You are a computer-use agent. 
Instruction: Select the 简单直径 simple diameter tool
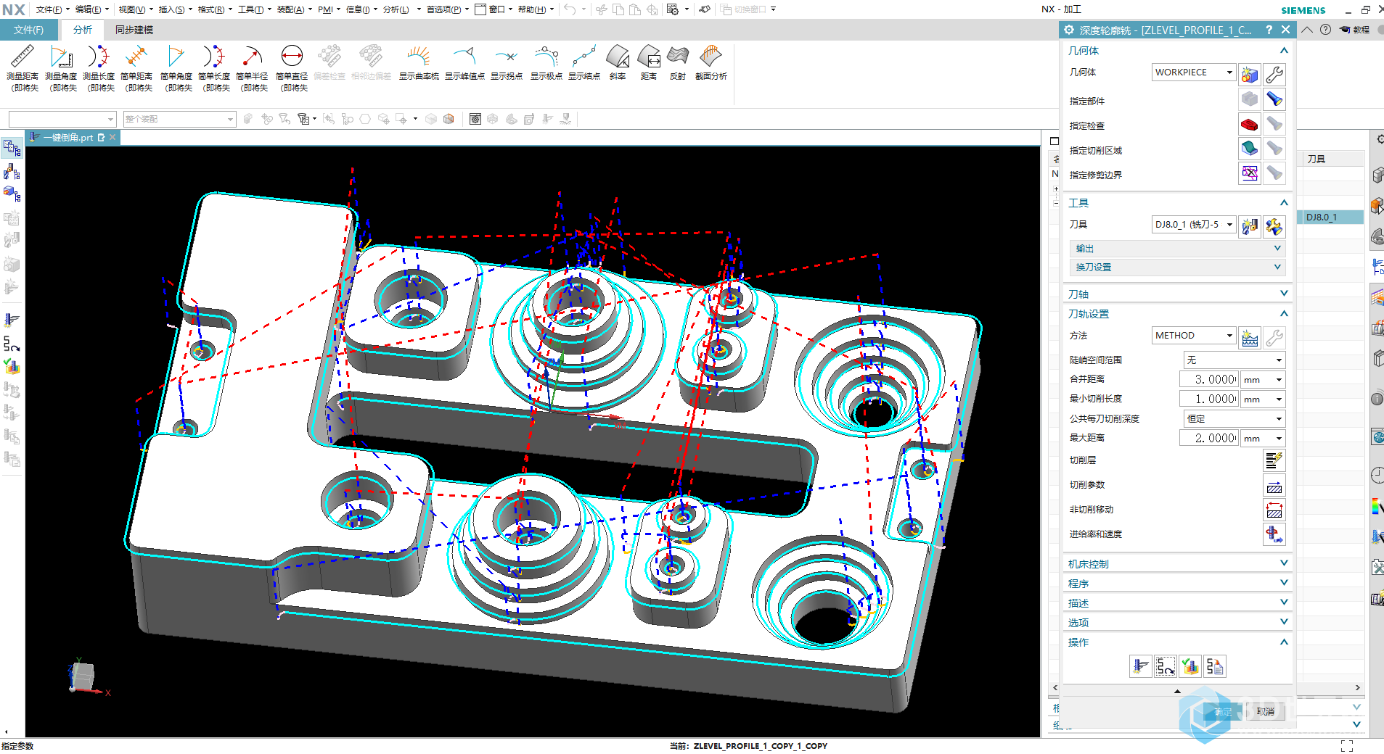(x=292, y=67)
